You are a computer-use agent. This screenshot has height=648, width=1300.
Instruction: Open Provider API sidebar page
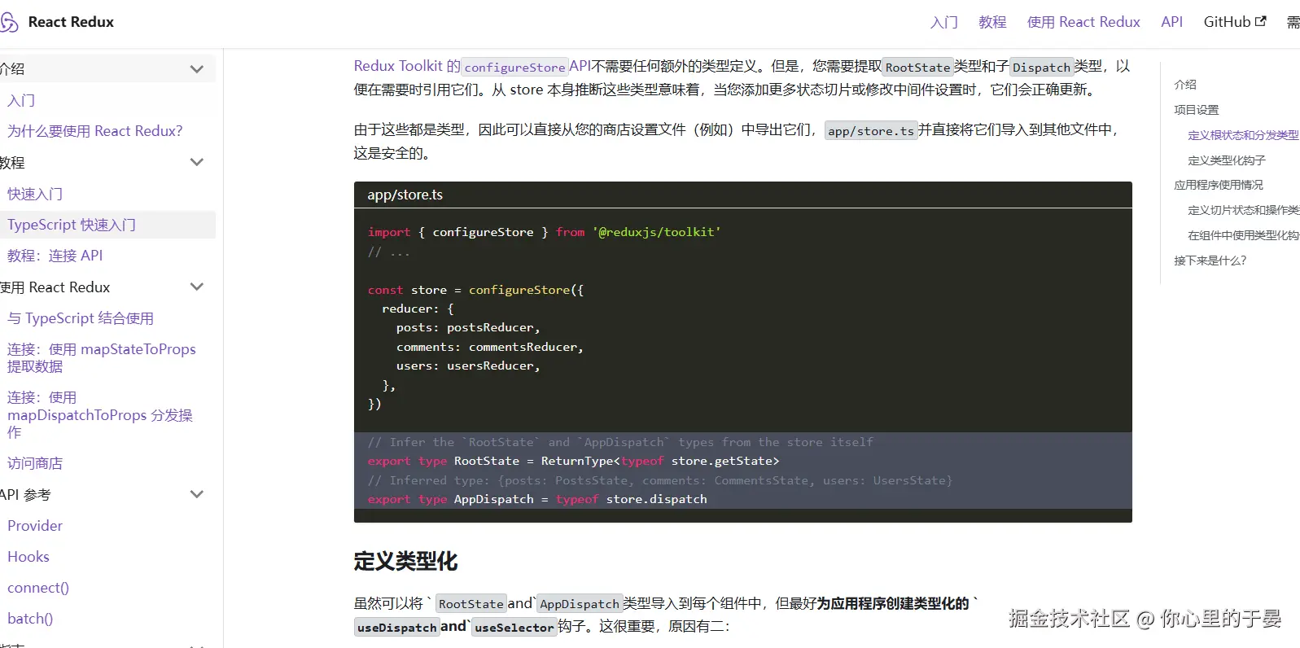[35, 526]
